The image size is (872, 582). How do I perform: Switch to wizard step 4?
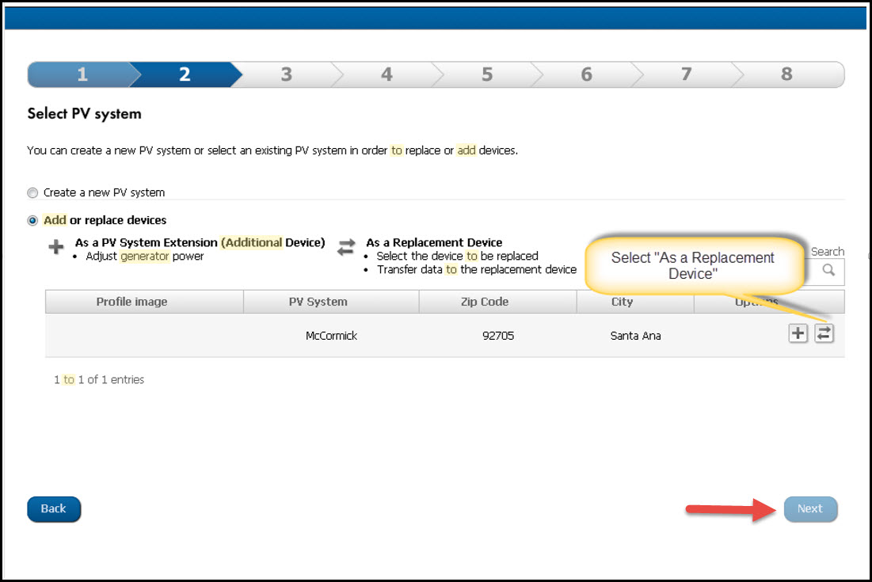pos(386,74)
